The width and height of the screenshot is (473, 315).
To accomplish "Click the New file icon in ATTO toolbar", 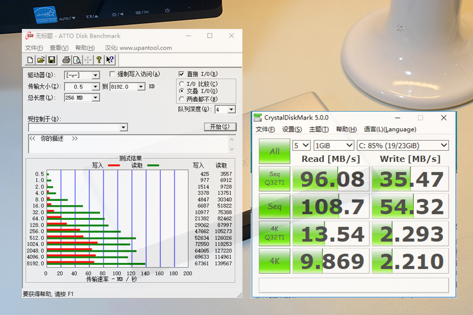I will click(30, 60).
